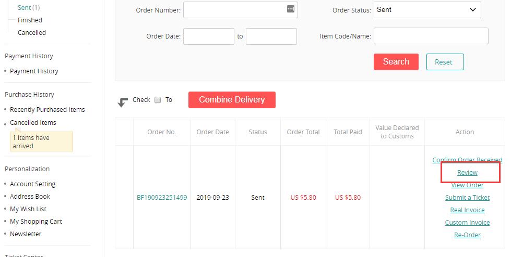Click the Reset button

[445, 62]
